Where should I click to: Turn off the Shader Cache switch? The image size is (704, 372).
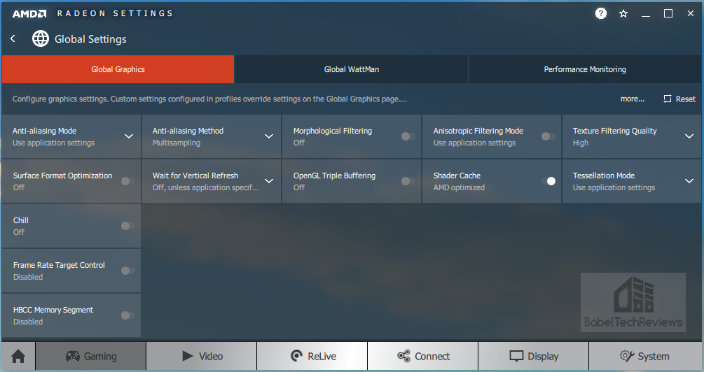pos(548,181)
